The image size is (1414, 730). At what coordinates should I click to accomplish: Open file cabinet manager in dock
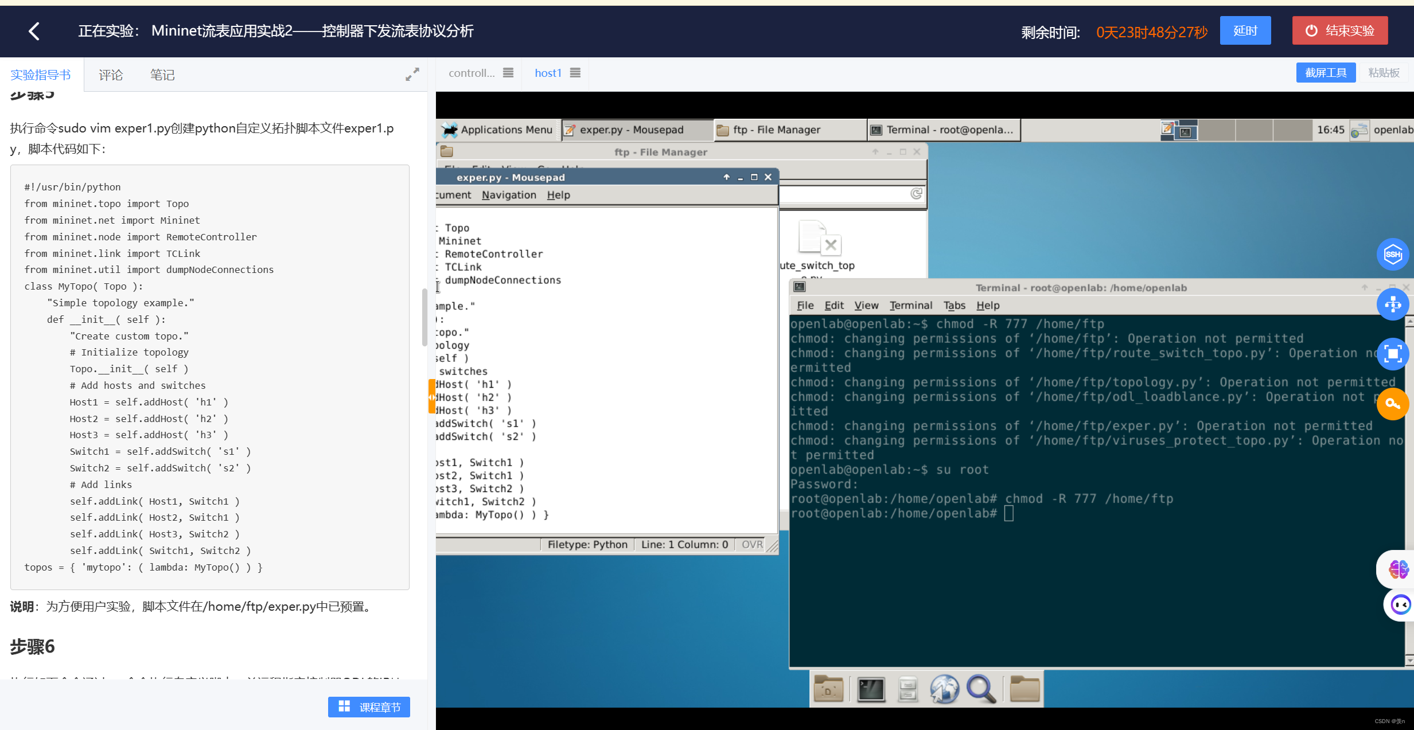tap(907, 689)
